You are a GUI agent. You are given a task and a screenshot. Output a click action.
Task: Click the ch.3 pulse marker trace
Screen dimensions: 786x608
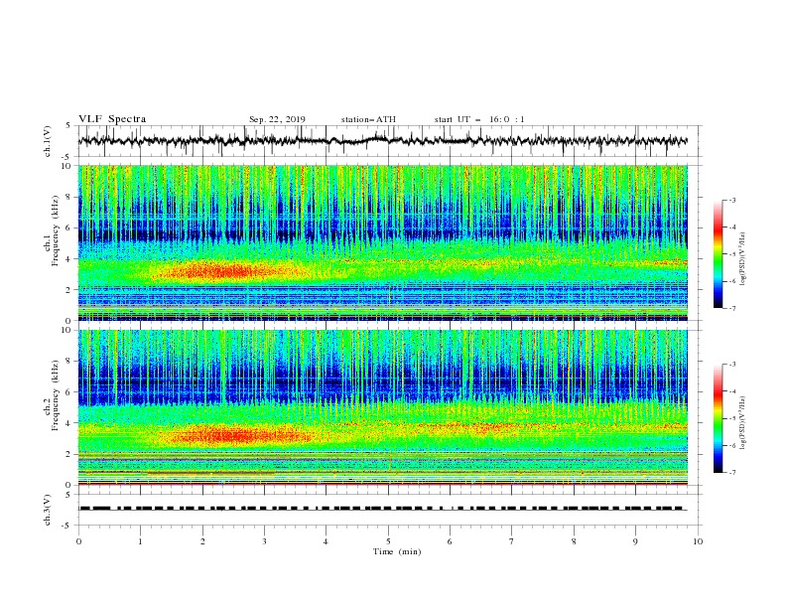(x=382, y=509)
